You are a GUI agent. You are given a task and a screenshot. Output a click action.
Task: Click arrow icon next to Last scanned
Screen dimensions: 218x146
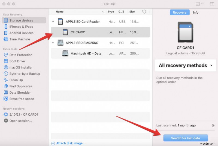213,125
